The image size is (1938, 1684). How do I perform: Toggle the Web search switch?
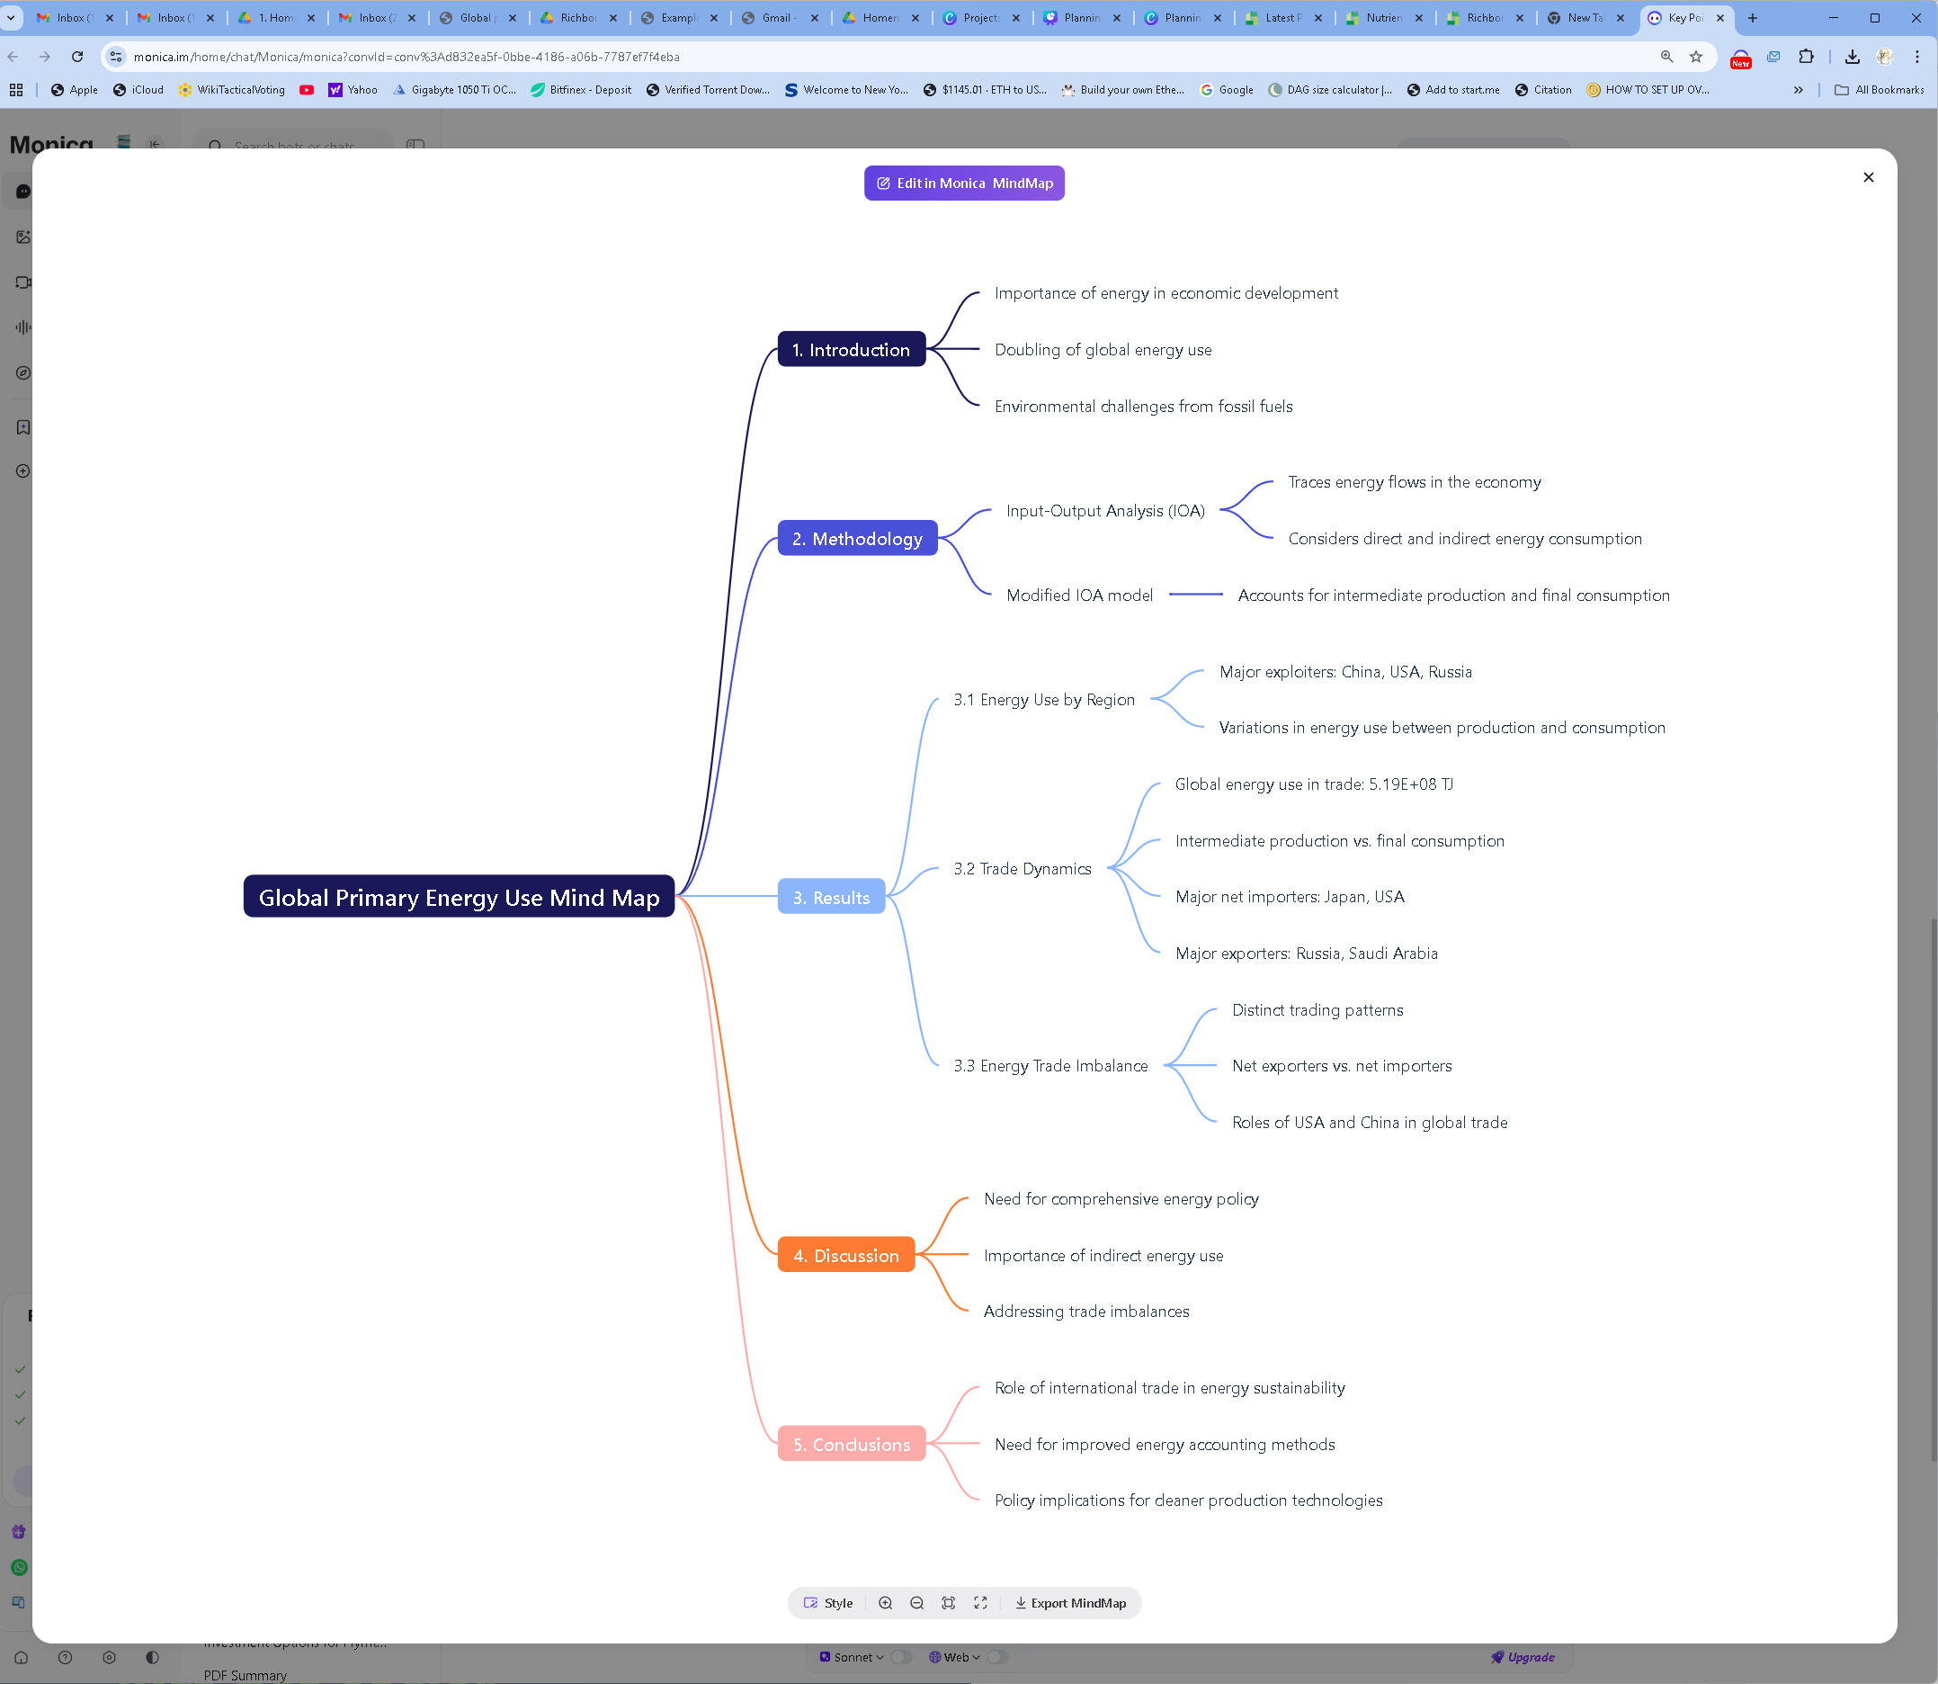click(x=997, y=1658)
